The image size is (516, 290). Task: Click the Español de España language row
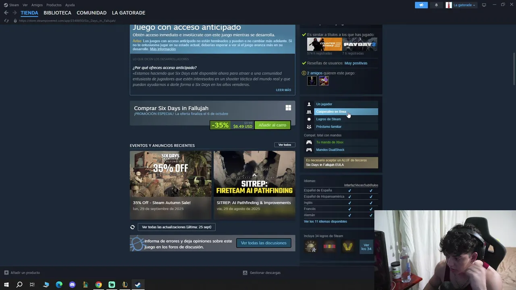[x=341, y=191]
